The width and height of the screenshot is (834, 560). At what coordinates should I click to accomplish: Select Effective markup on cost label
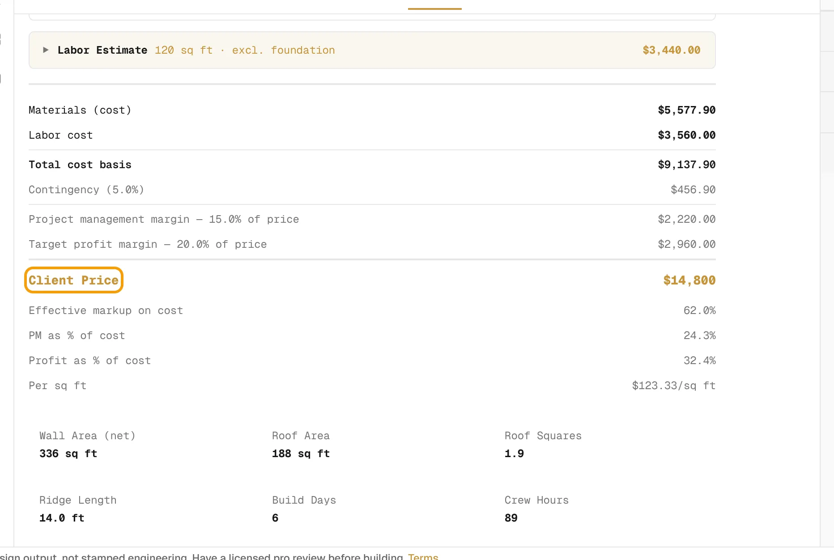click(x=106, y=310)
